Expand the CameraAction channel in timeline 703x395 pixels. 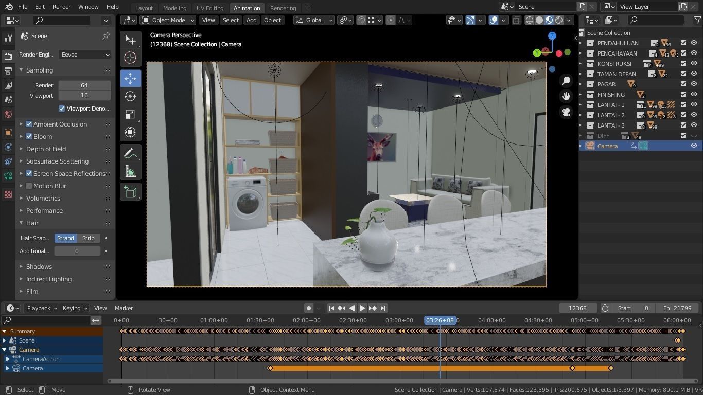pos(8,359)
